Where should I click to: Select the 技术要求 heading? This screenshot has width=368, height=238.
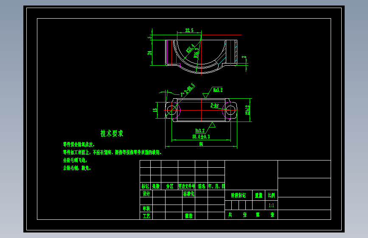click(x=112, y=133)
